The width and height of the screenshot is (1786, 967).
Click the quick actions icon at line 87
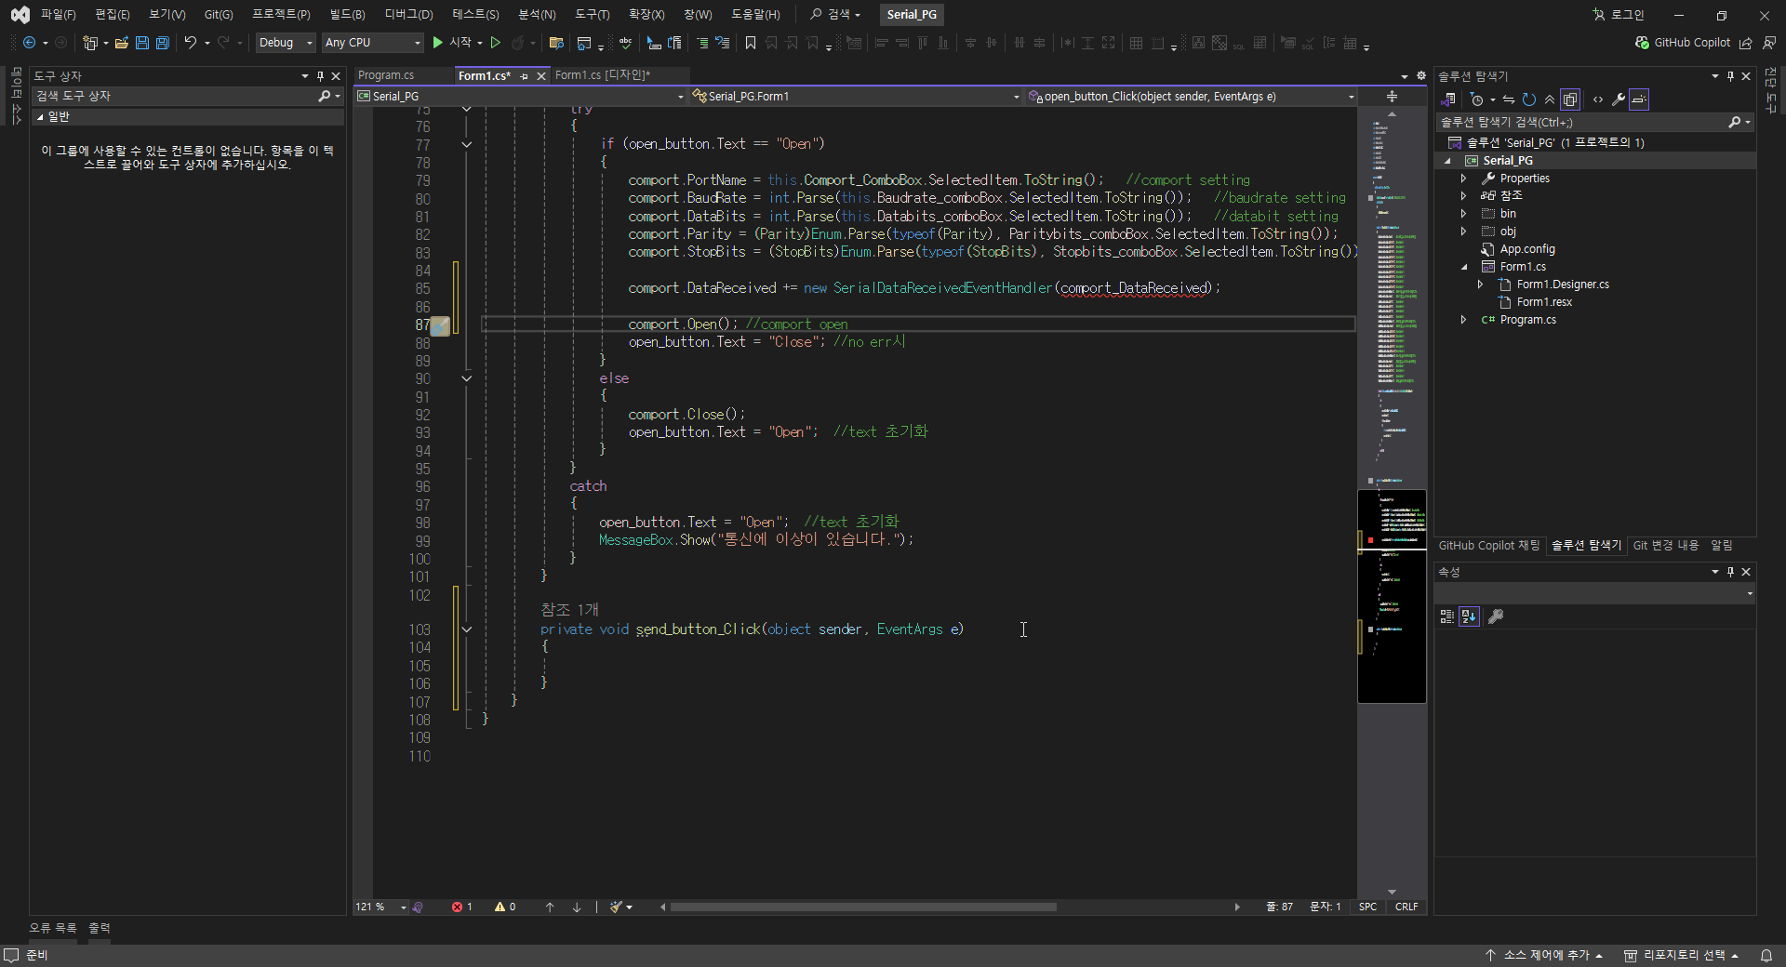[x=440, y=325]
